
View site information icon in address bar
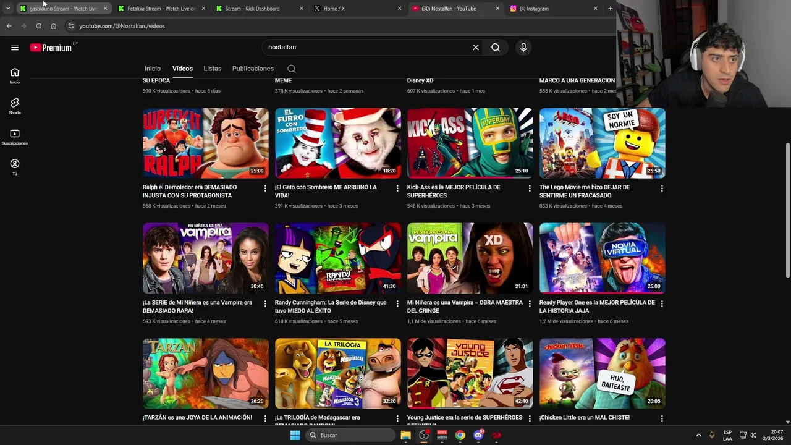point(71,26)
